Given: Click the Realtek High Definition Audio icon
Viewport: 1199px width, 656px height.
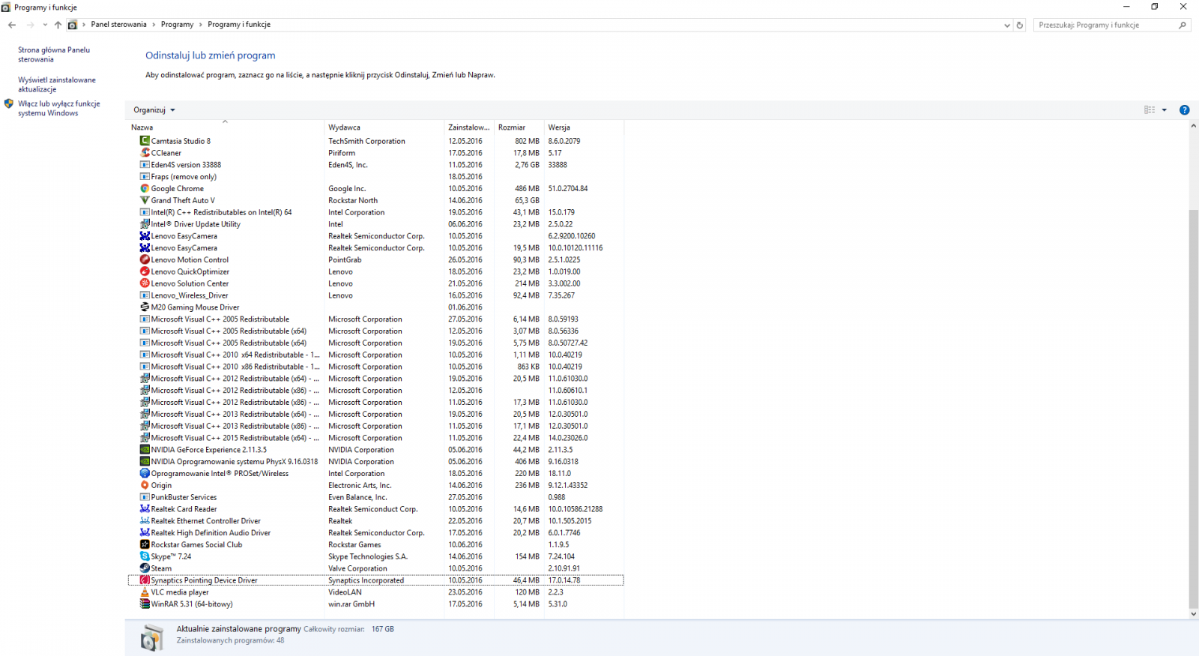Looking at the screenshot, I should point(145,533).
